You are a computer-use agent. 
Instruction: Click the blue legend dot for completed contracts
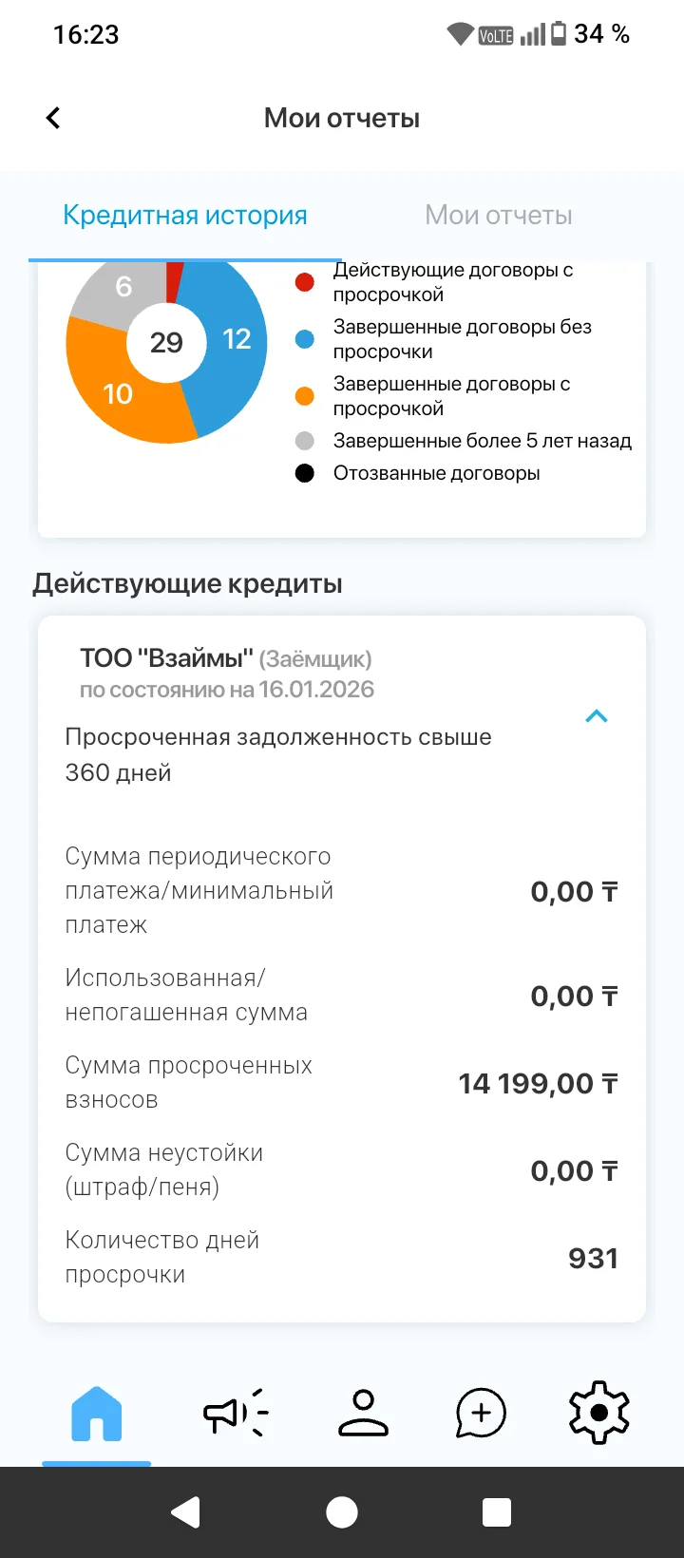(x=305, y=339)
